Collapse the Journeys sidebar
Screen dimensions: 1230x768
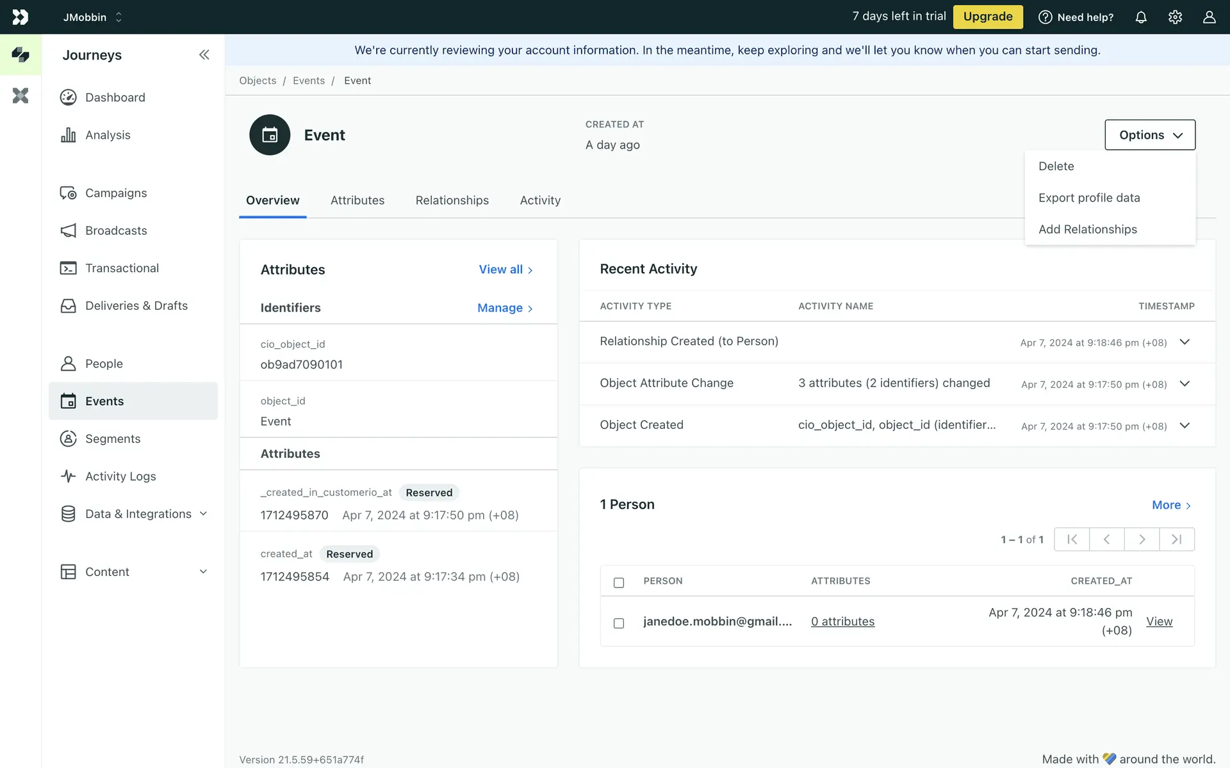tap(204, 55)
